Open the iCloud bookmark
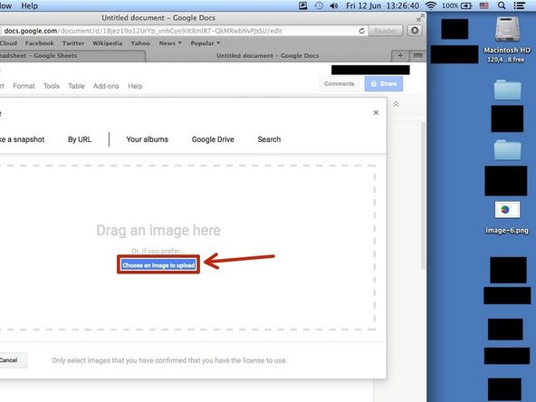The image size is (536, 402). (x=8, y=43)
